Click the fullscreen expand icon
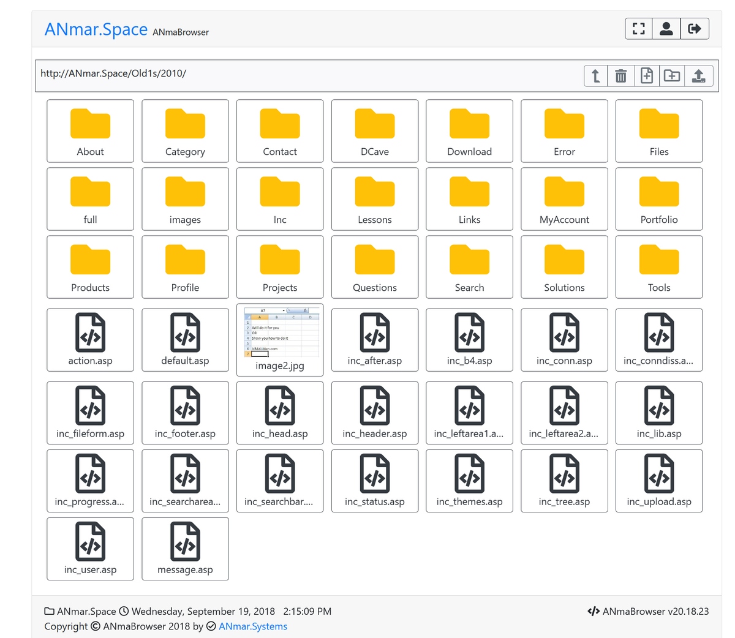Image resolution: width=735 pixels, height=638 pixels. click(639, 29)
